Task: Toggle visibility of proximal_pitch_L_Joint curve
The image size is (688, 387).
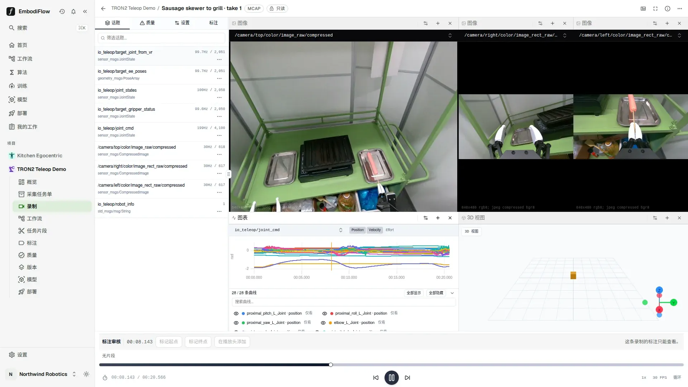Action: 236,314
